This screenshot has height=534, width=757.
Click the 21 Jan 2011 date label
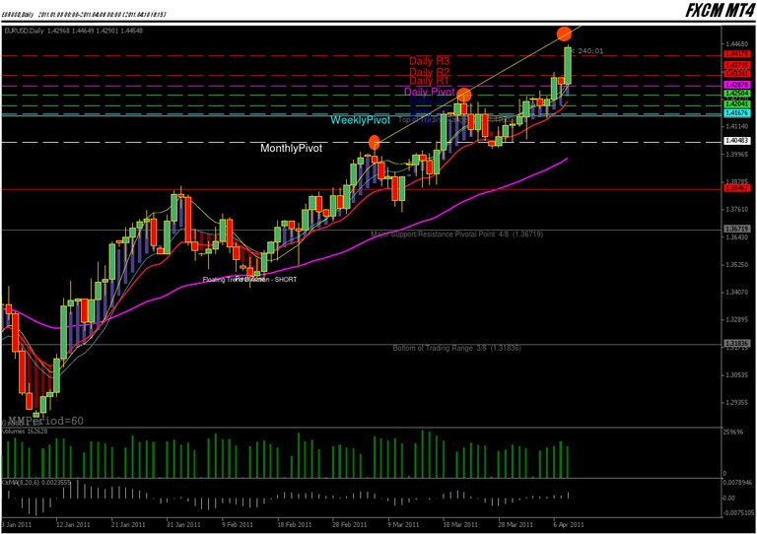(128, 524)
